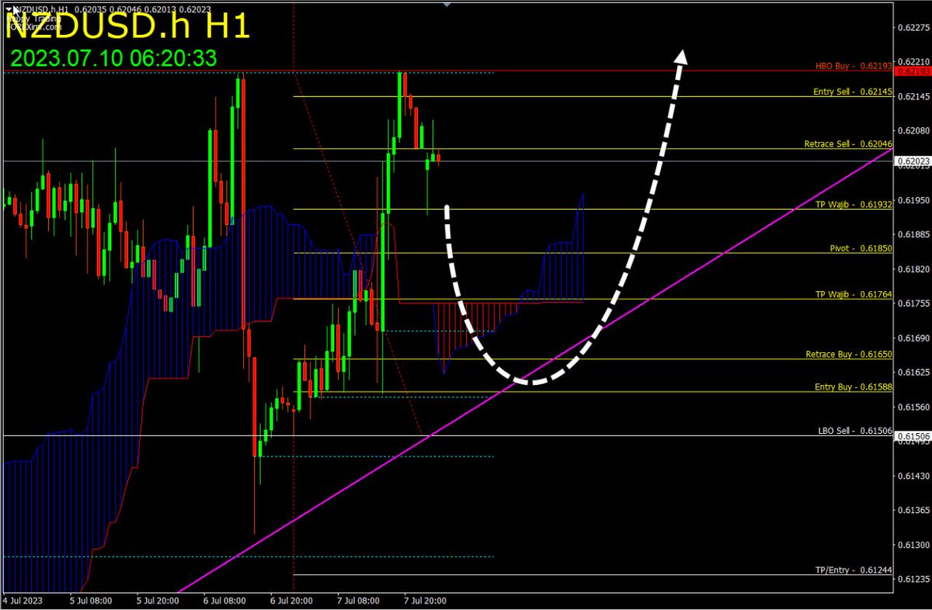Open the chart symbol dropdown arrow
The image size is (932, 610).
click(x=9, y=9)
